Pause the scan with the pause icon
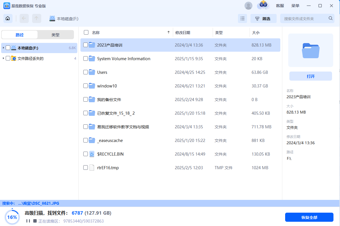 [x=28, y=221]
